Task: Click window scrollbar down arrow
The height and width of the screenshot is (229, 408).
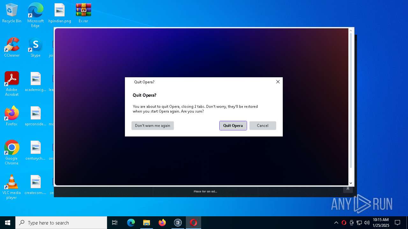Action: point(351,183)
